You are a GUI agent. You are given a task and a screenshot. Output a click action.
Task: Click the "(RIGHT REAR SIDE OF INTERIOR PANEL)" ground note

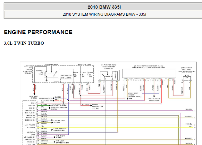[x=134, y=95]
